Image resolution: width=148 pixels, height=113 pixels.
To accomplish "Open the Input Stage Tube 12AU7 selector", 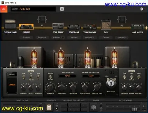I will [68, 76].
